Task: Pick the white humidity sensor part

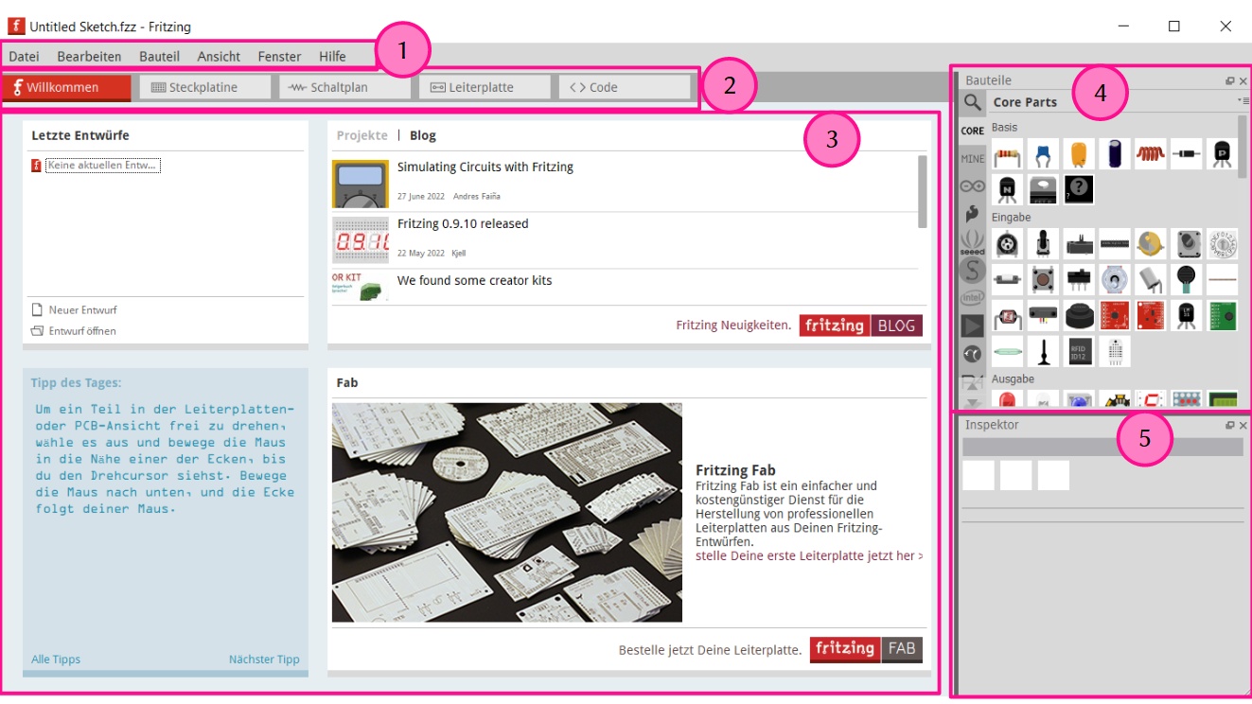Action: tap(1115, 352)
